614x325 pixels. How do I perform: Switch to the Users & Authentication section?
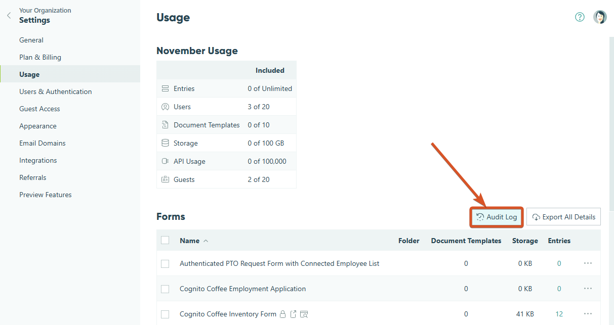pos(55,91)
